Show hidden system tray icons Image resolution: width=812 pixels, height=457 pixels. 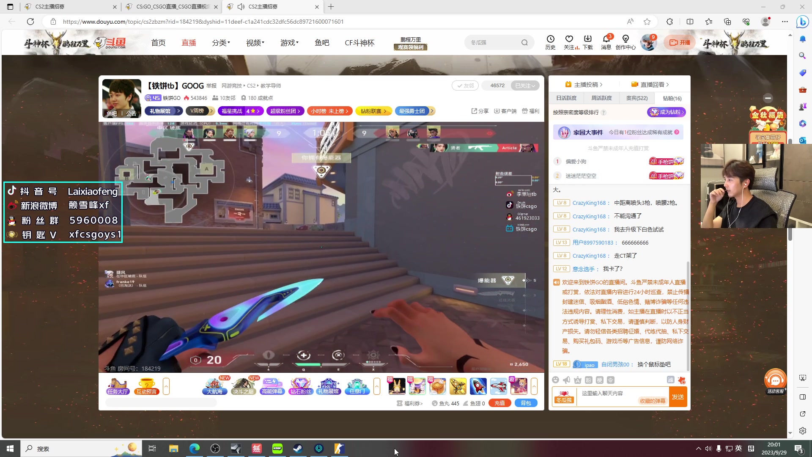tap(698, 449)
